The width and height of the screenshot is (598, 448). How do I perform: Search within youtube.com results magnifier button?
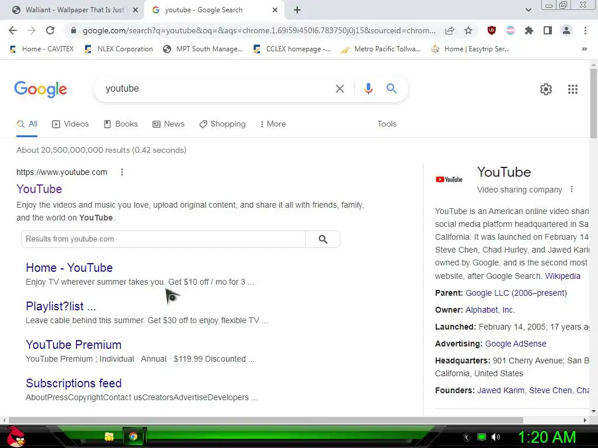click(323, 239)
